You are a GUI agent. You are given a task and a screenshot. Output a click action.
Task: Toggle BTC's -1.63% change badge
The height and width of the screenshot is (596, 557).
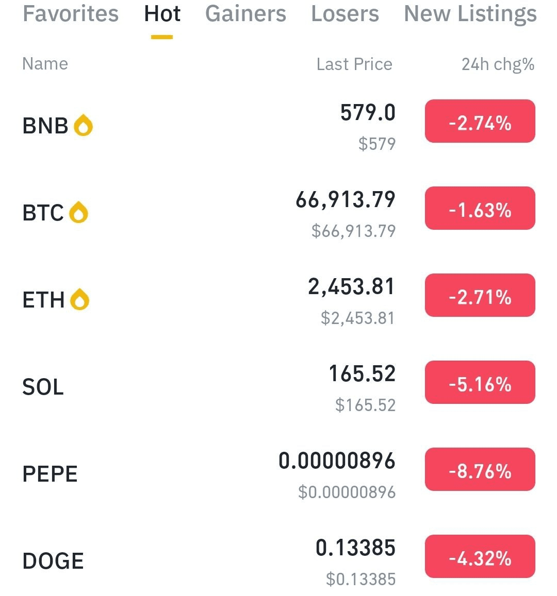point(480,209)
